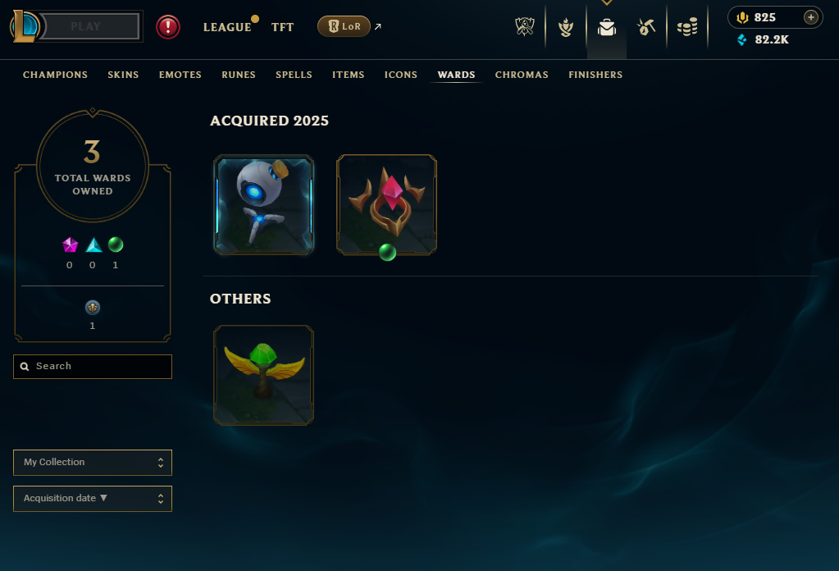Expand the My Collection dropdown
This screenshot has height=571, width=839.
93,463
